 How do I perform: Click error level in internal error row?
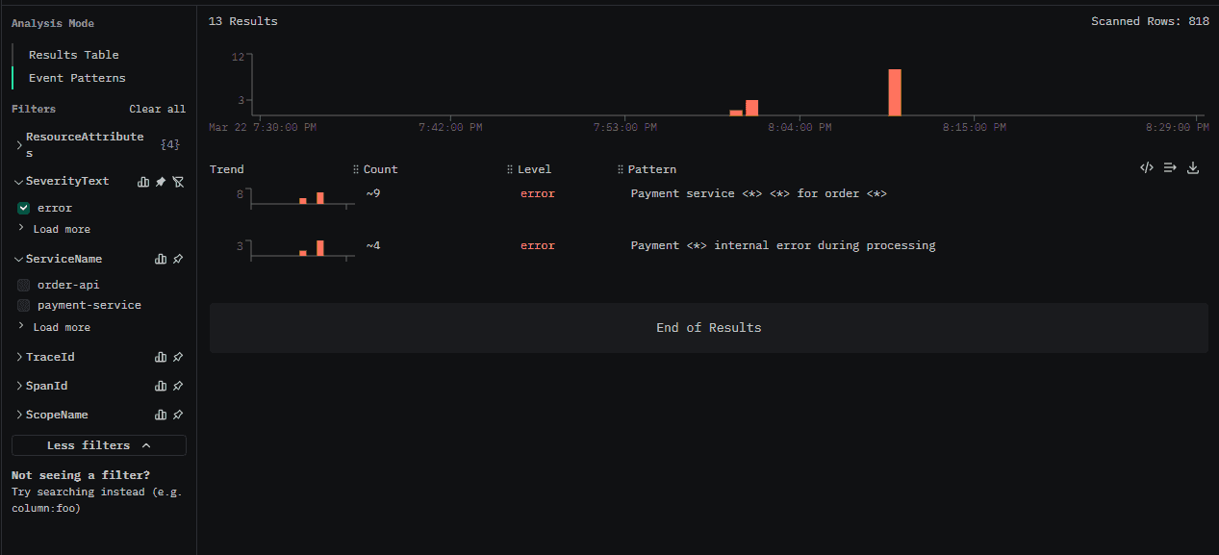pos(538,245)
